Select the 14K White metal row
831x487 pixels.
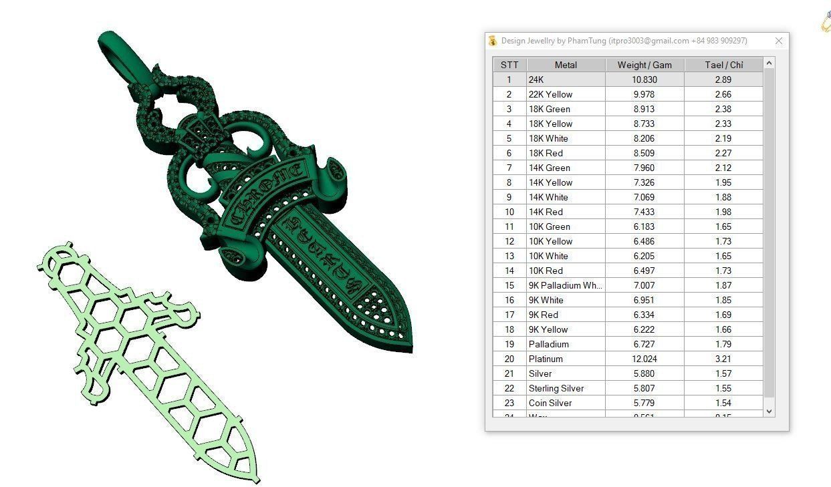pos(628,197)
